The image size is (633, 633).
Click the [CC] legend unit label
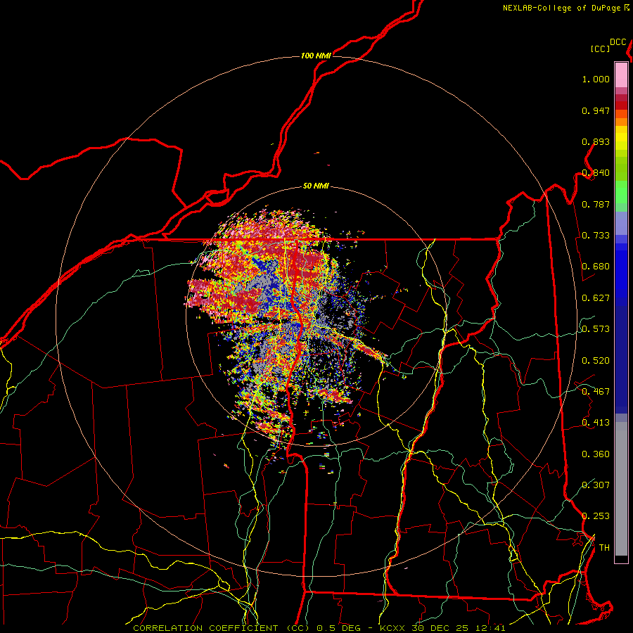[x=600, y=49]
